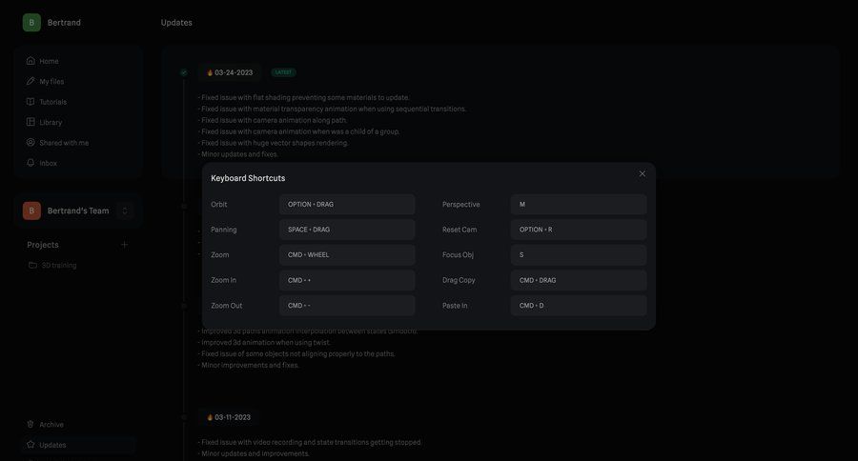
Task: Click the Paste In label
Action: 455,306
